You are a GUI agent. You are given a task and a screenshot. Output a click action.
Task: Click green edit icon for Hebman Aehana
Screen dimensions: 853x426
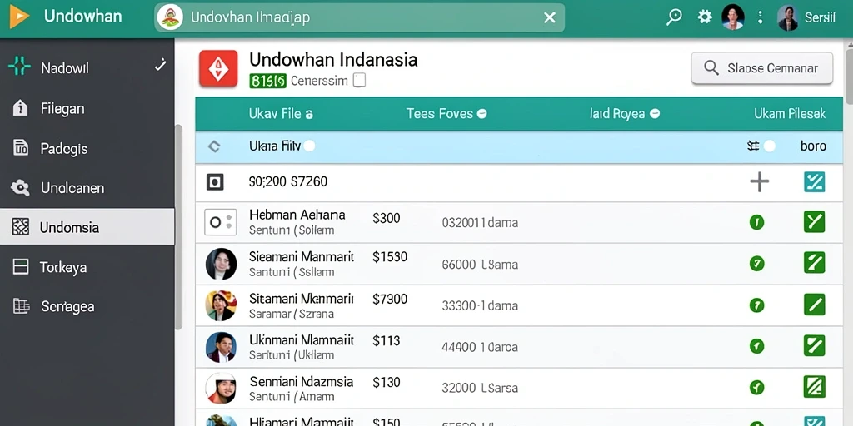coord(814,221)
